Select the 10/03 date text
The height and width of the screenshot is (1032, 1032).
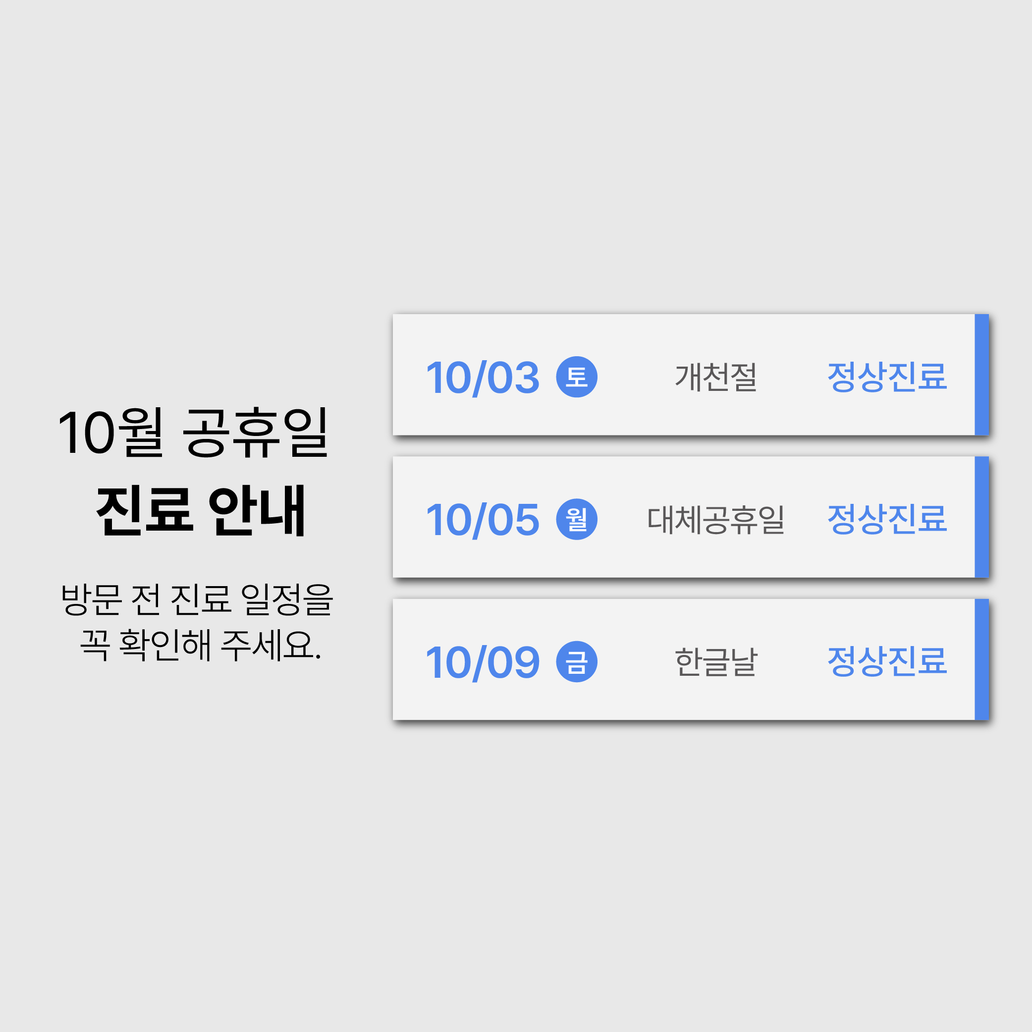pyautogui.click(x=483, y=378)
